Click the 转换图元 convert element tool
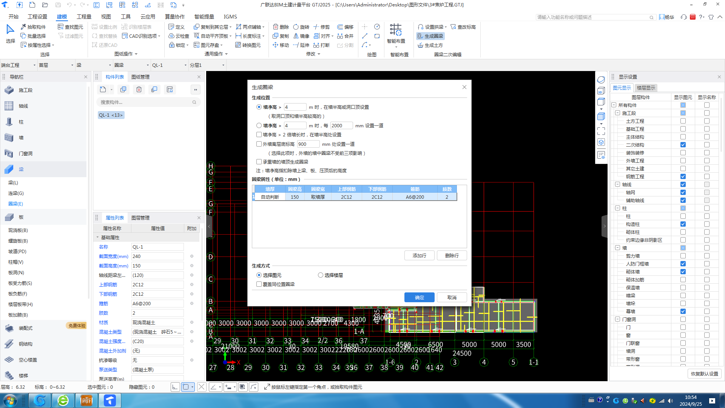Viewport: 725px width, 408px height. [248, 45]
